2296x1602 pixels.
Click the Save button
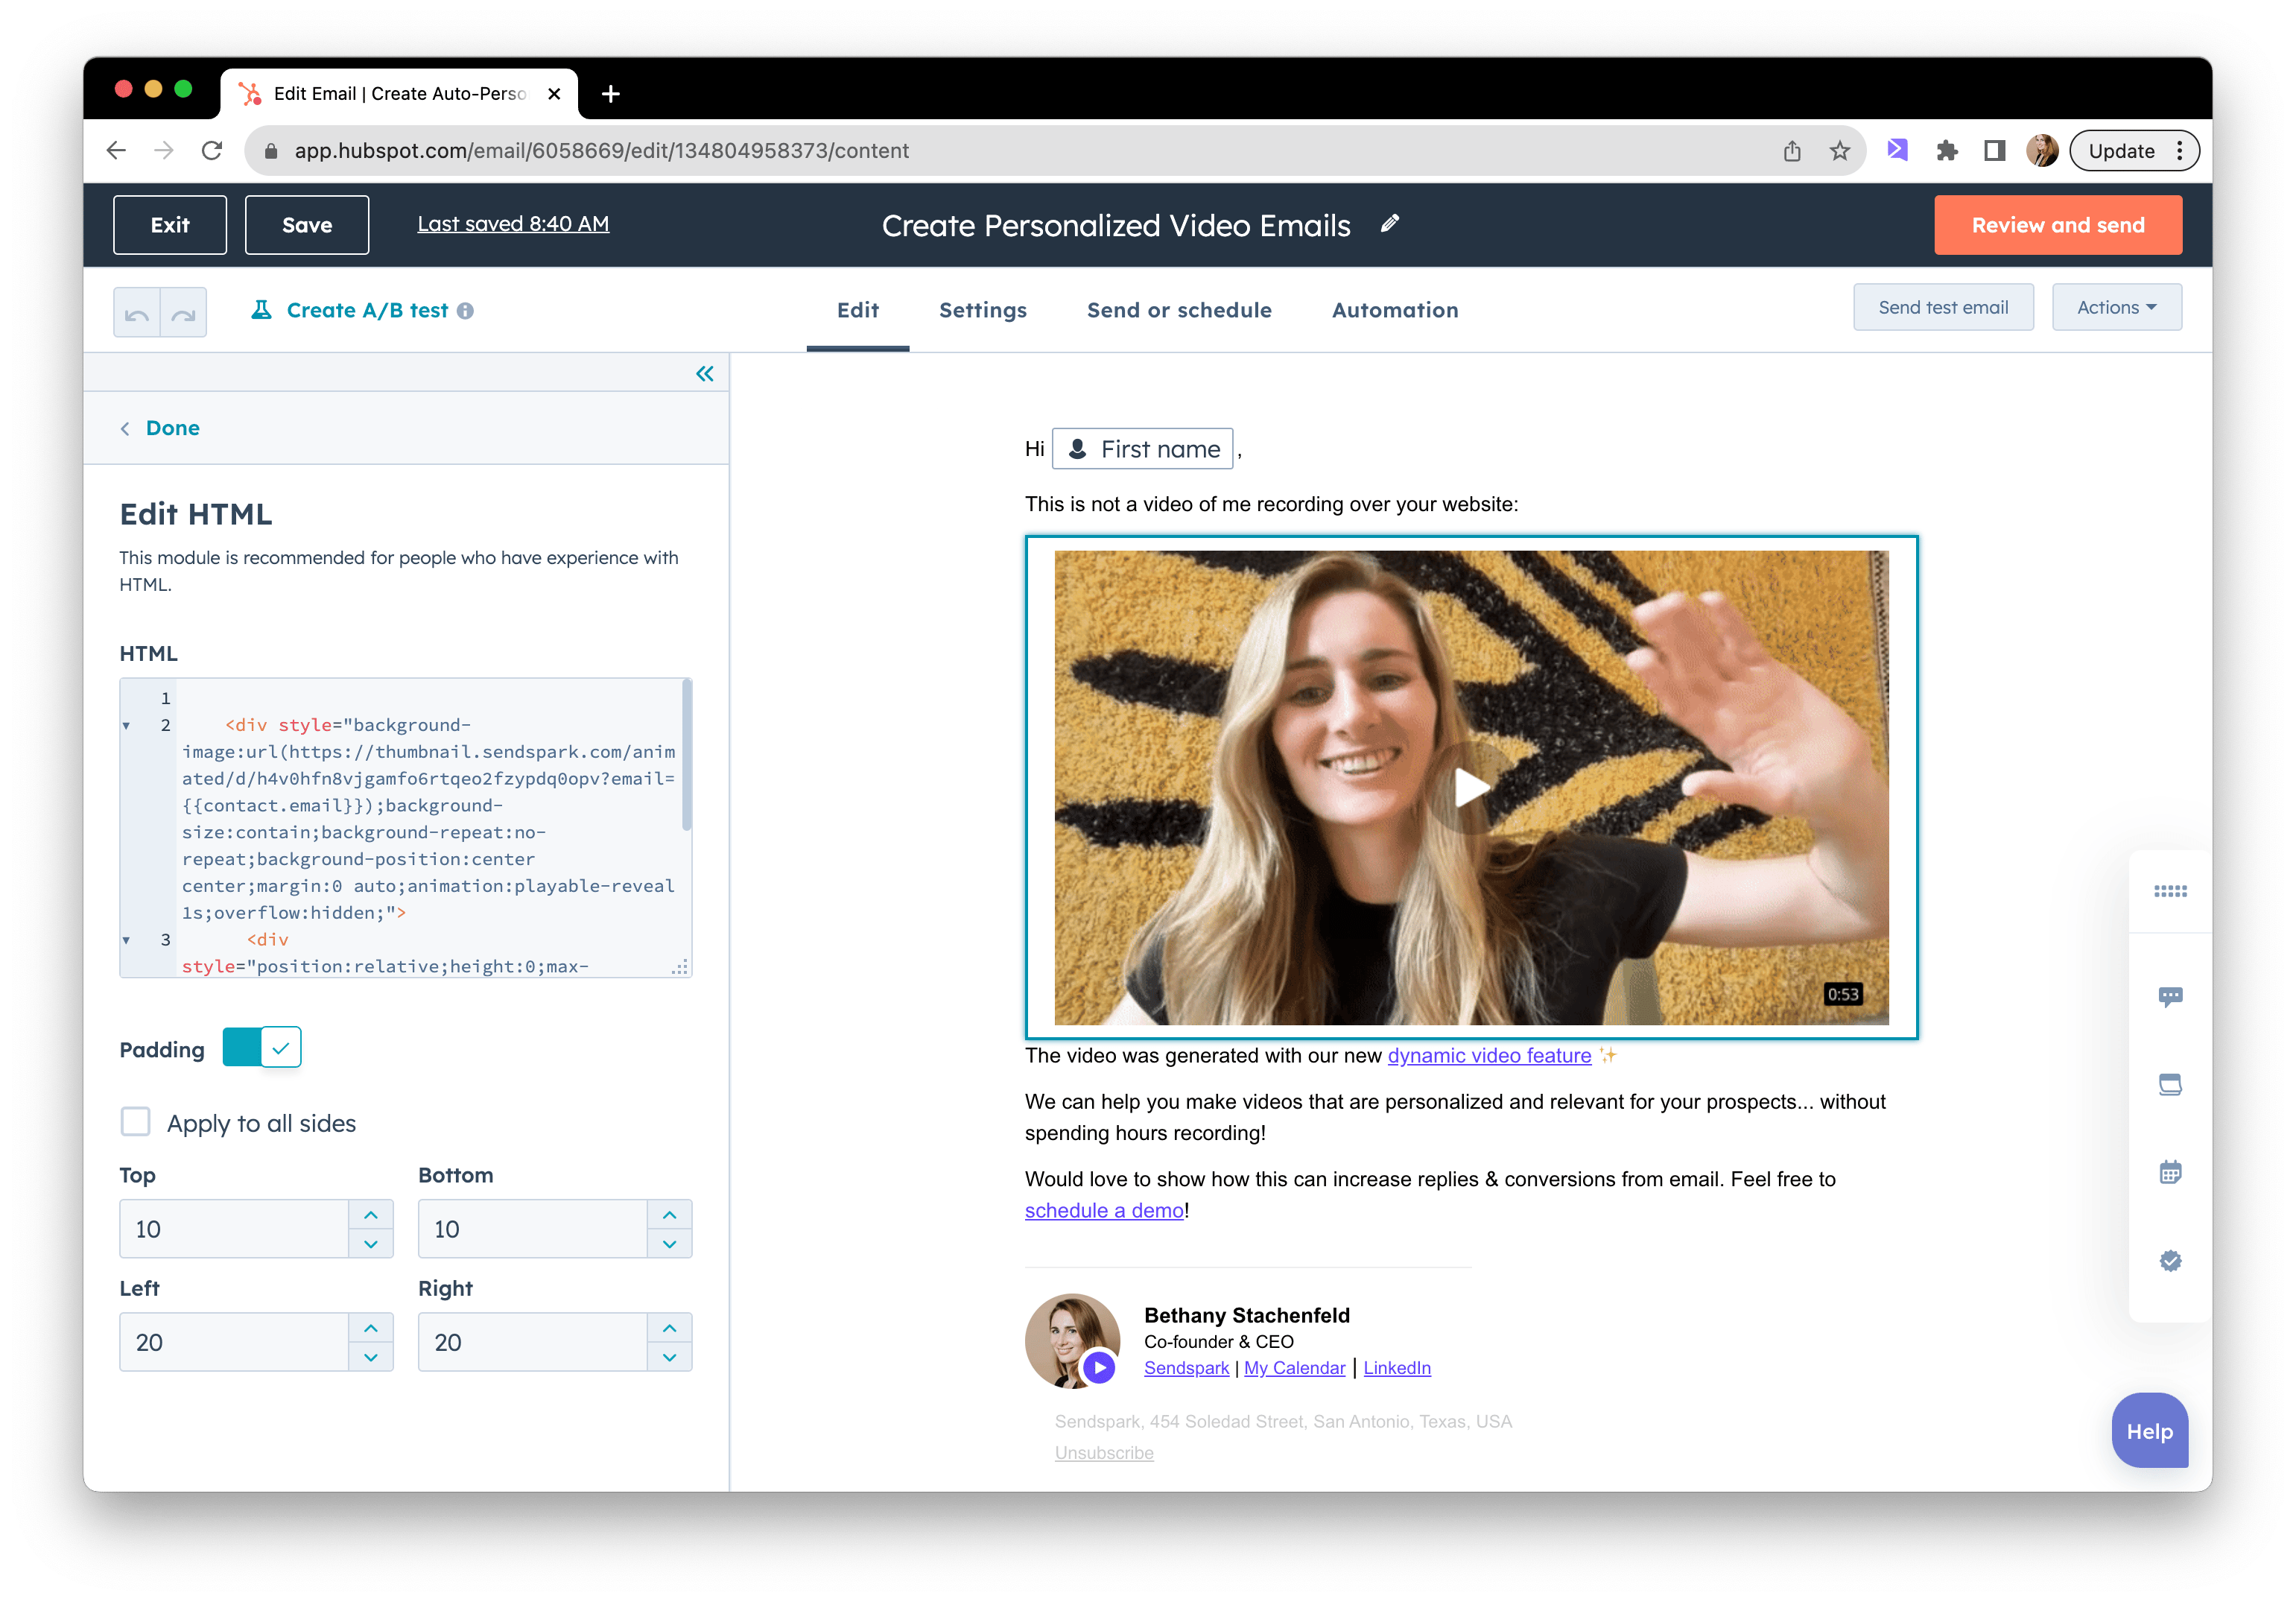(307, 225)
